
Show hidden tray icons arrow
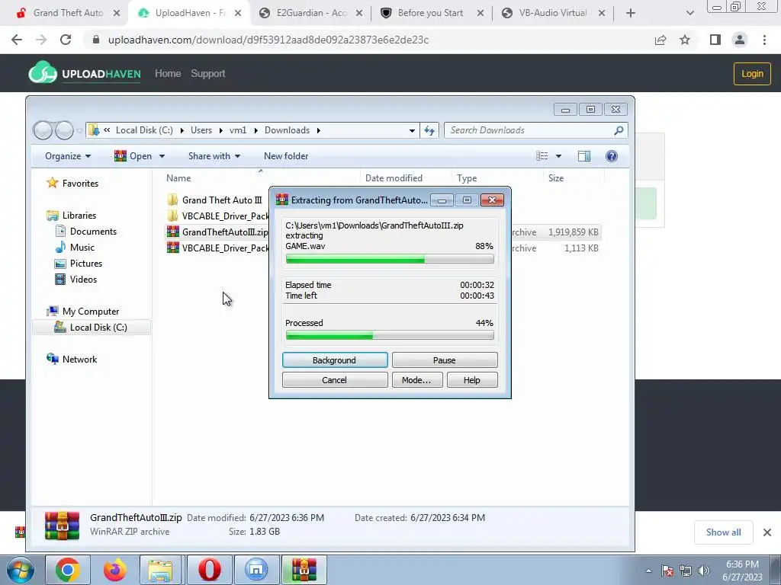(648, 571)
